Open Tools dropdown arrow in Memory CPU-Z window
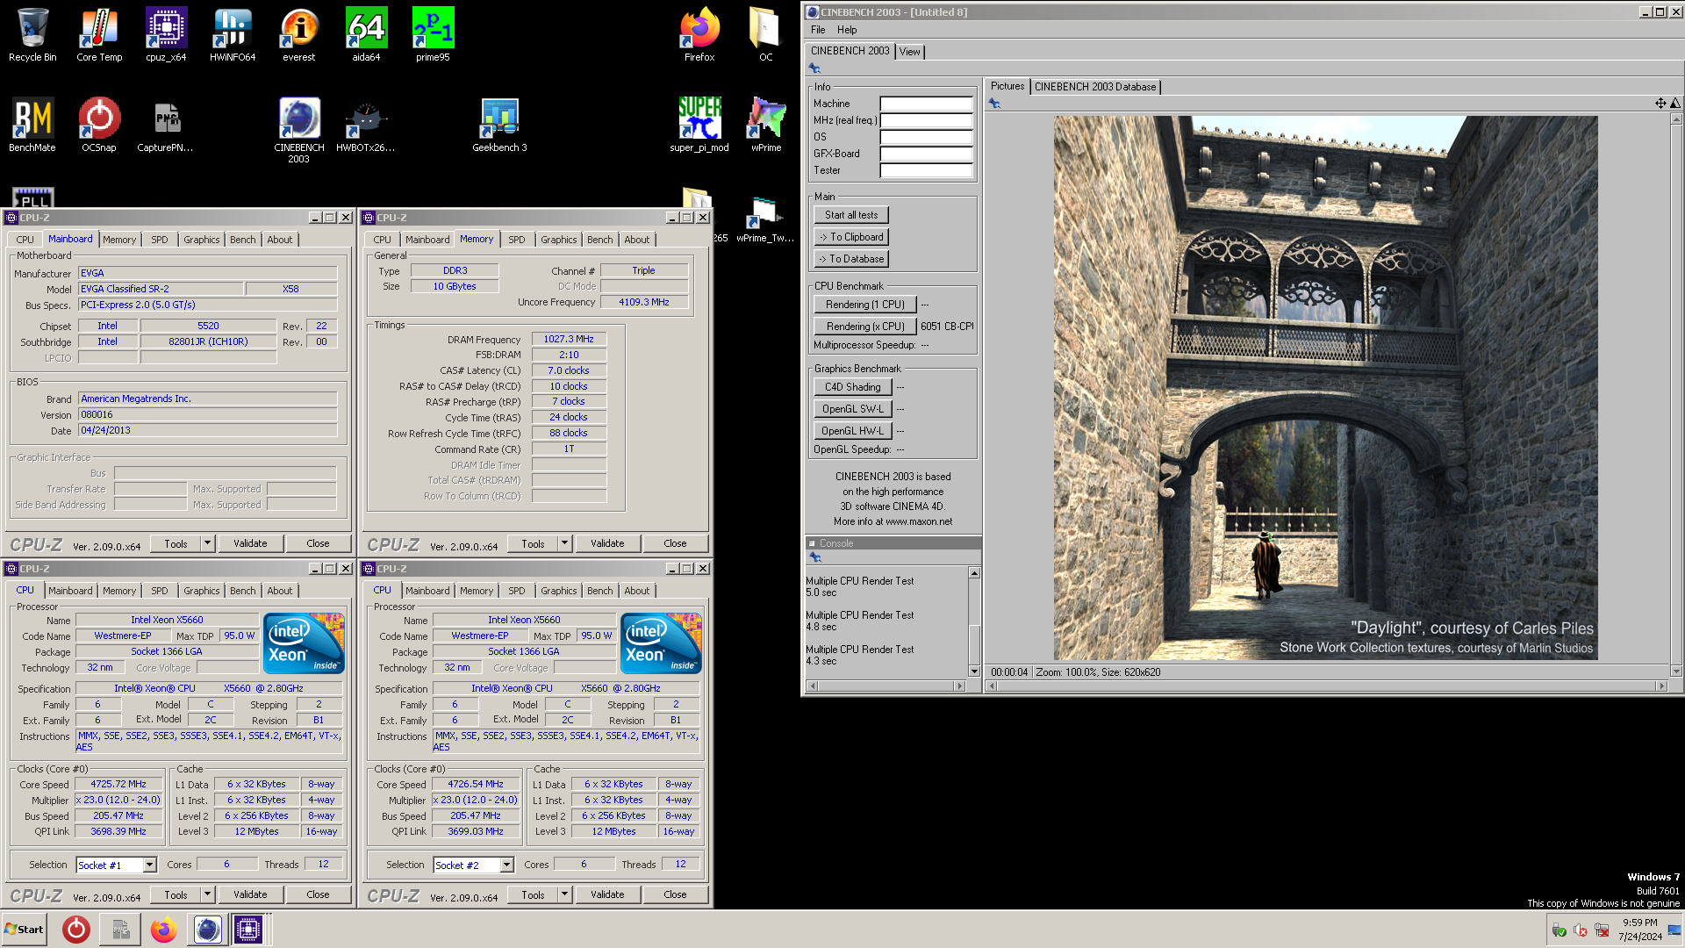This screenshot has height=948, width=1685. (565, 543)
